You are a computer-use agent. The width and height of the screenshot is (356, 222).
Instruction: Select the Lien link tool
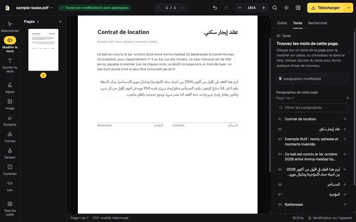[10, 186]
